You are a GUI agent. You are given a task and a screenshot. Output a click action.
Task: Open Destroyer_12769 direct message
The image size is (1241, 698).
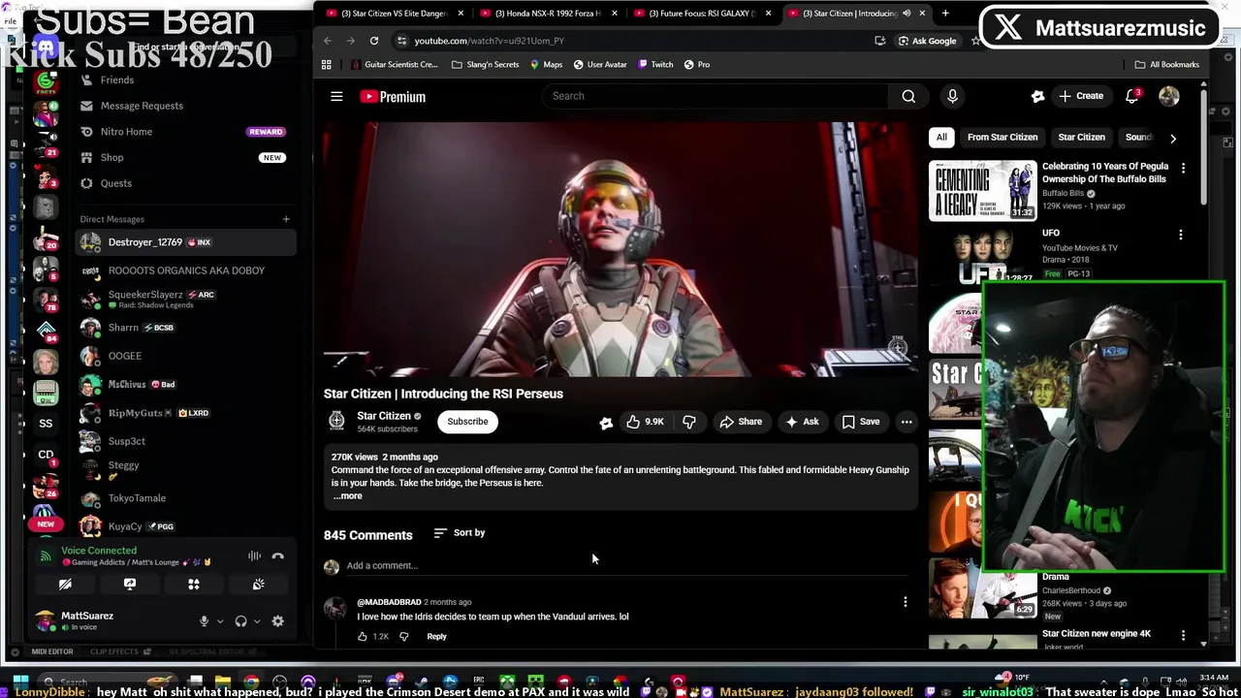(x=184, y=242)
